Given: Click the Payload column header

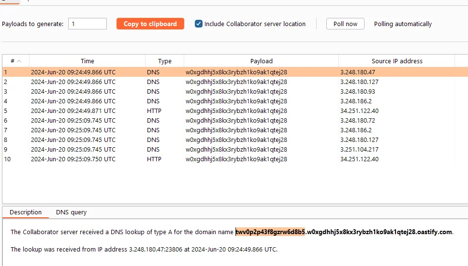Looking at the screenshot, I should coord(261,61).
